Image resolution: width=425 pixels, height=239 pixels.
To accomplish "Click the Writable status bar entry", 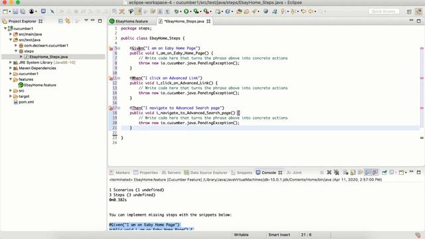I will click(x=241, y=234).
